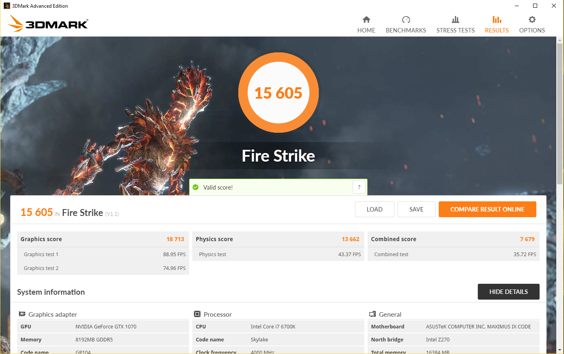The width and height of the screenshot is (564, 354).
Task: Open the STRESS TESTS tab label
Action: pyautogui.click(x=455, y=30)
